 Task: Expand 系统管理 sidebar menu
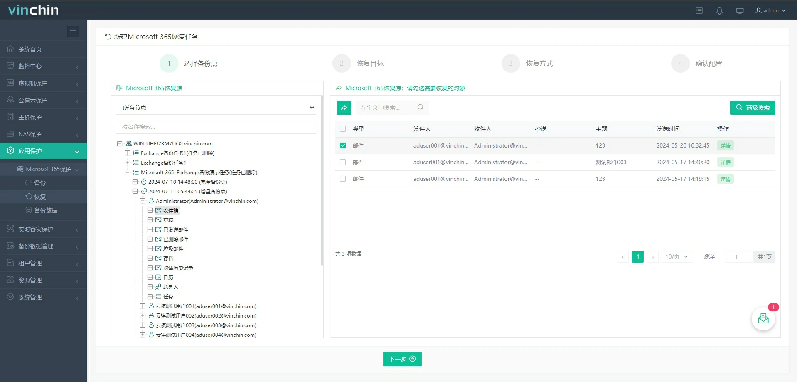(x=44, y=297)
